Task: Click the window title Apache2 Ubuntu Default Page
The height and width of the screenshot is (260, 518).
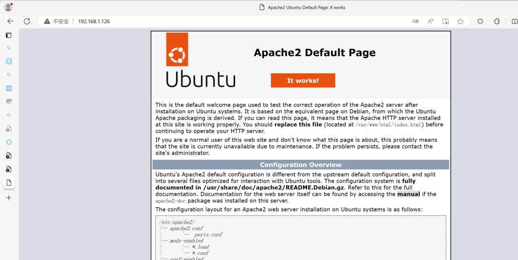Action: 306,7
